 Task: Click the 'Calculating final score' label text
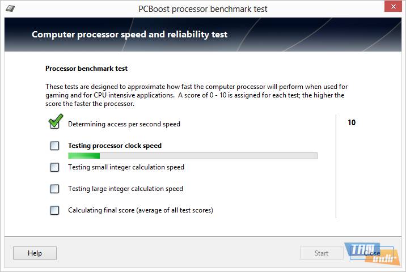coord(140,210)
